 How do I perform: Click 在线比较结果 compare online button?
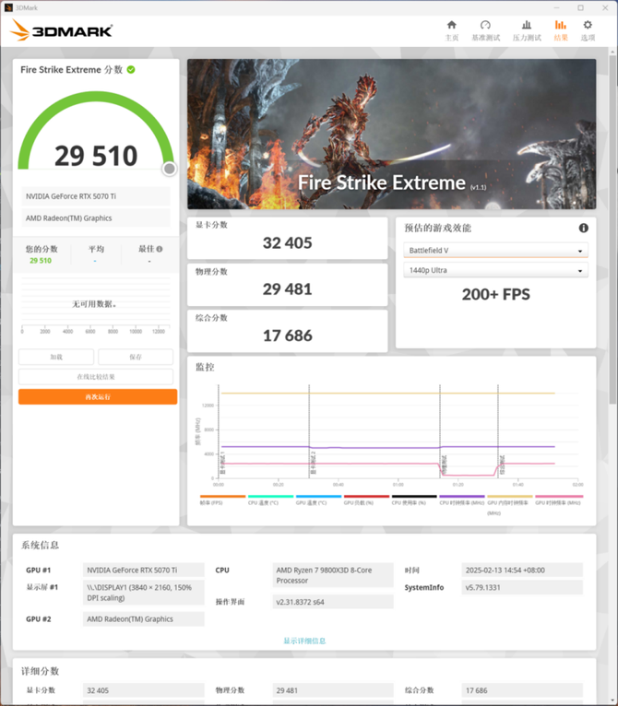click(96, 376)
